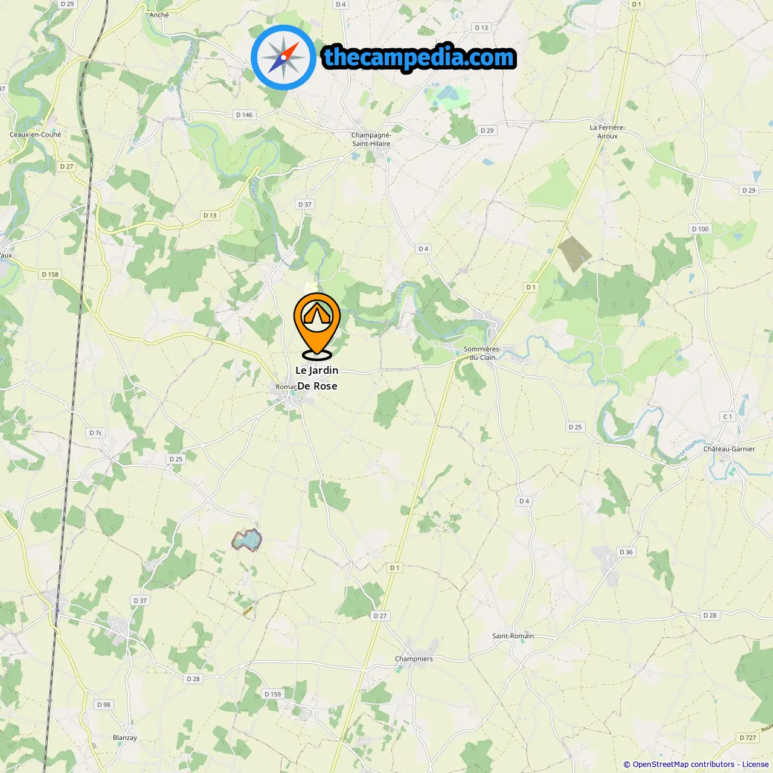Select the Champagné-Saint-Hilaire town label
Image resolution: width=773 pixels, height=773 pixels.
coord(371,140)
